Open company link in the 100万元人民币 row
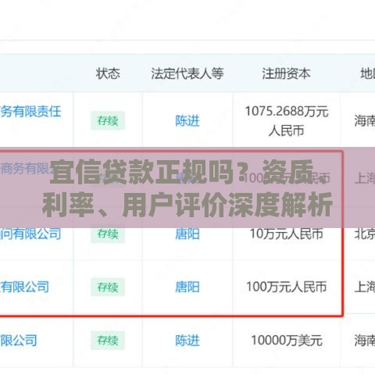The width and height of the screenshot is (375, 375). click(24, 287)
